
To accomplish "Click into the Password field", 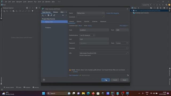I will click(94, 43).
